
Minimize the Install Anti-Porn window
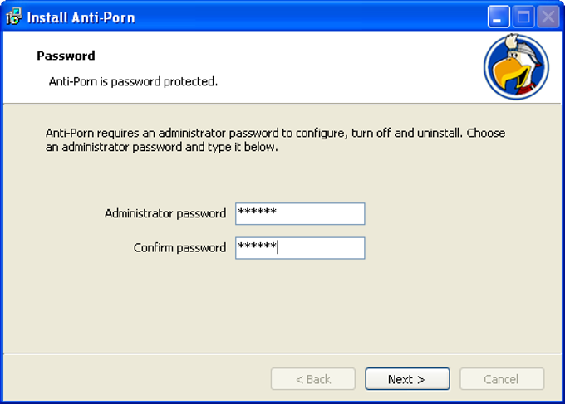point(499,17)
